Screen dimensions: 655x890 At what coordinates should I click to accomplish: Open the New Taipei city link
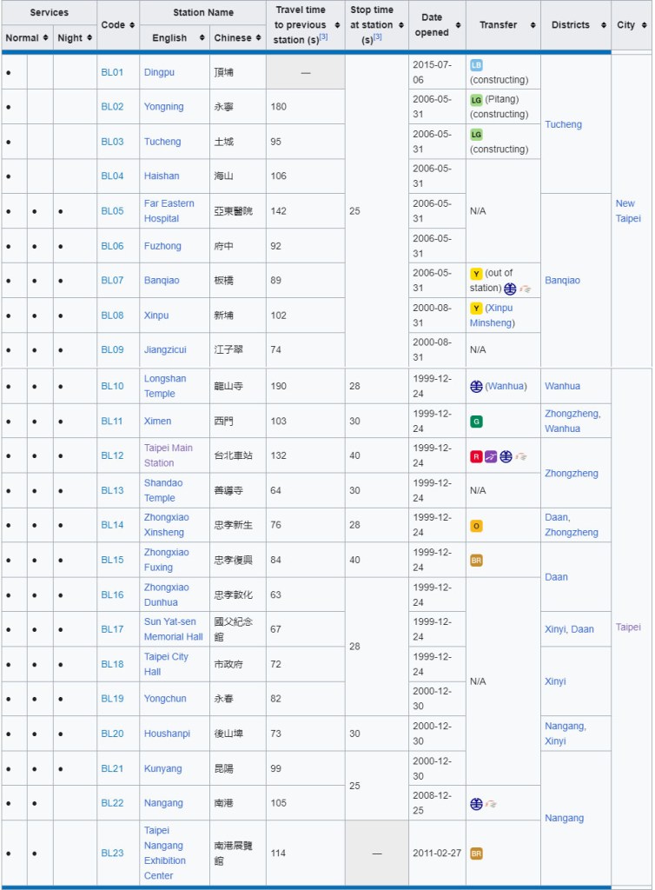[627, 211]
